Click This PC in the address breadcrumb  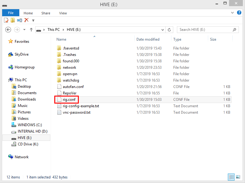(53, 30)
